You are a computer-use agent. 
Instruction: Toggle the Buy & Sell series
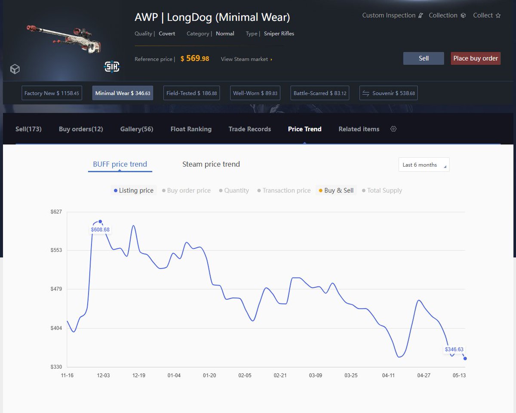click(336, 190)
